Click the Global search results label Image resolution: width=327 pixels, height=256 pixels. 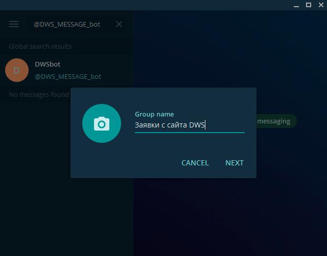point(40,47)
